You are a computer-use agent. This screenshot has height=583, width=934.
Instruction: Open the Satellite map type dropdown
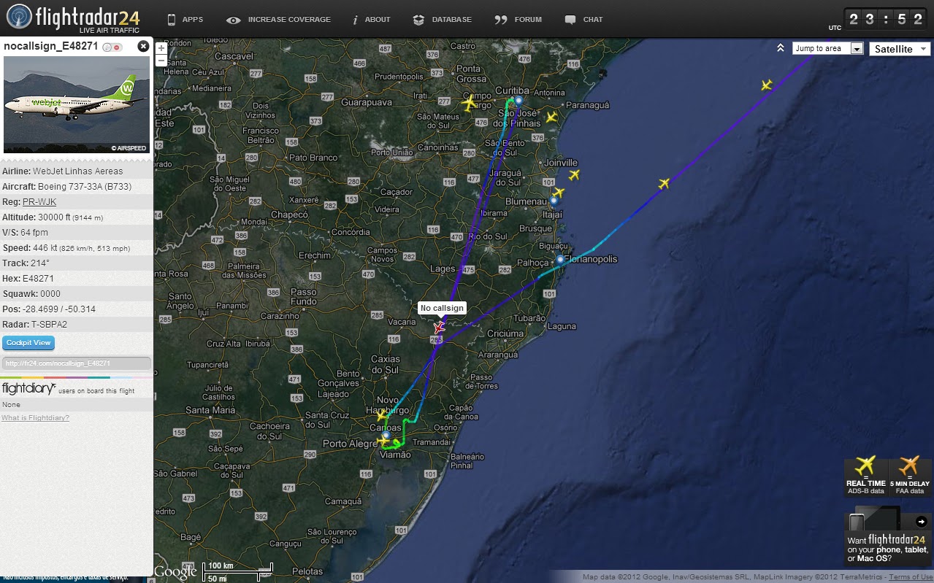(899, 49)
